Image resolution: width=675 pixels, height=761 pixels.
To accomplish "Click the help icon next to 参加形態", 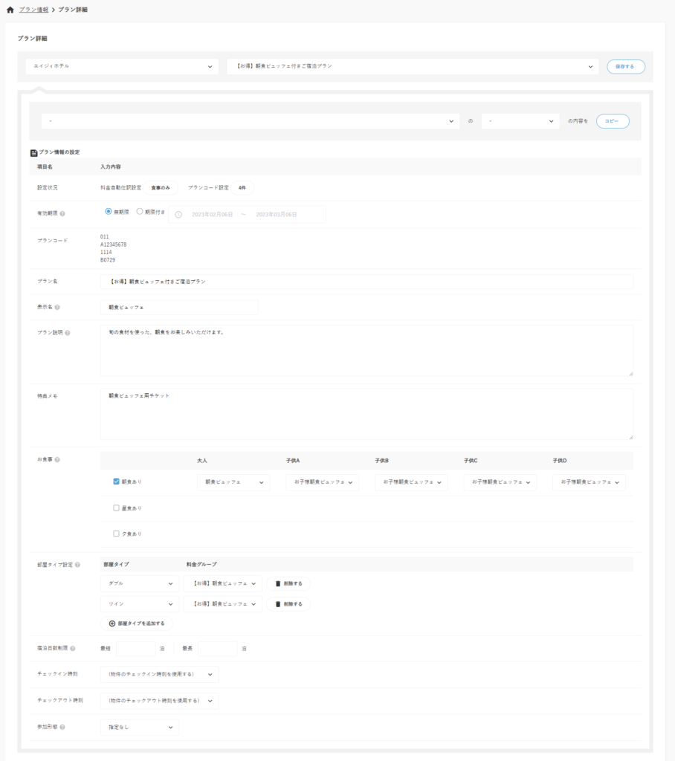I will 62,727.
